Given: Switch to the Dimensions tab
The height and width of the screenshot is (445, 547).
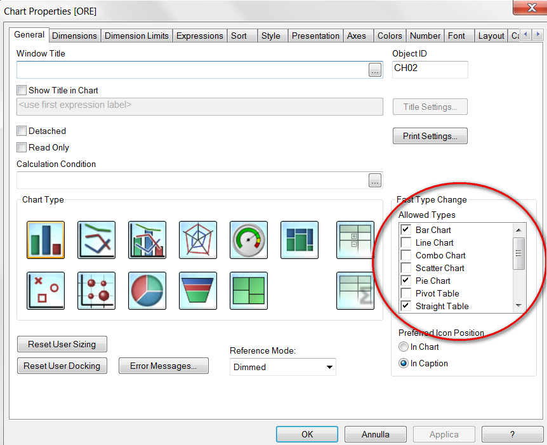Looking at the screenshot, I should tap(74, 36).
